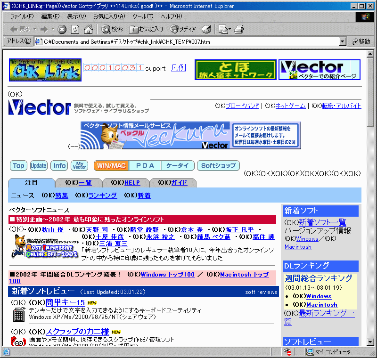377x358 pixels.
Task: Open the Media (メディア) toolbar button
Action: [183, 29]
